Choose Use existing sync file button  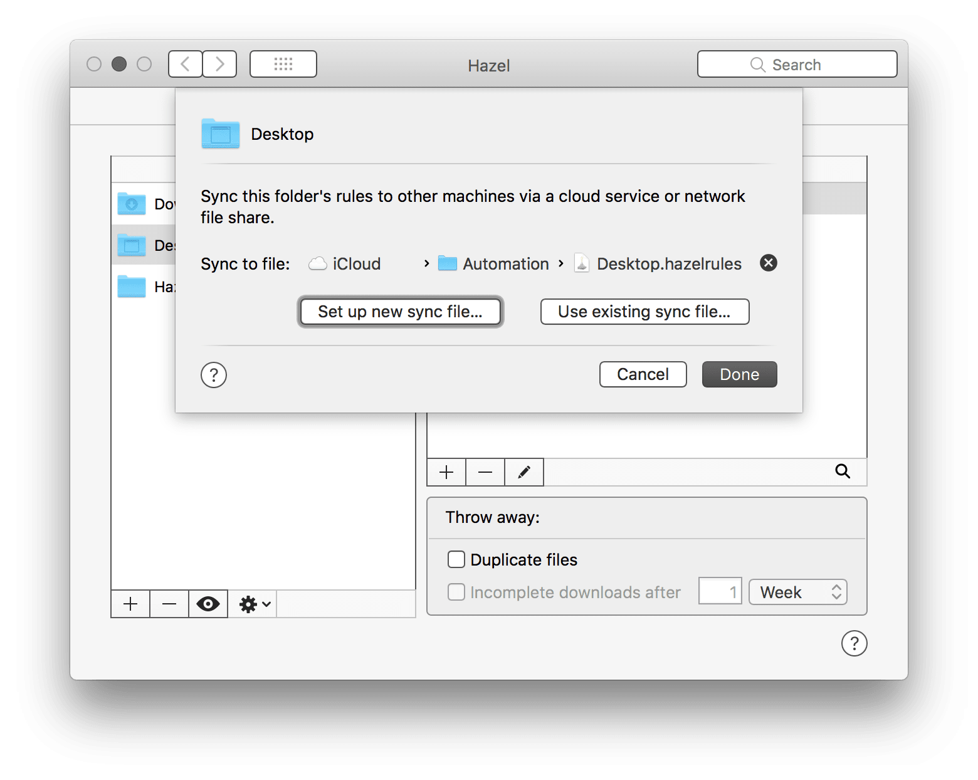pyautogui.click(x=644, y=312)
